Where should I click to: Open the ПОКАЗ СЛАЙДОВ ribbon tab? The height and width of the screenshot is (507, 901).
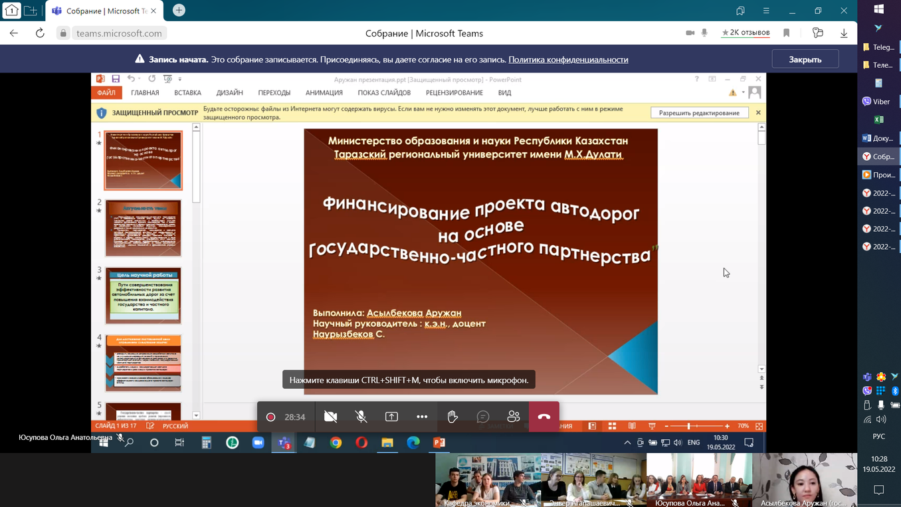[x=384, y=93]
